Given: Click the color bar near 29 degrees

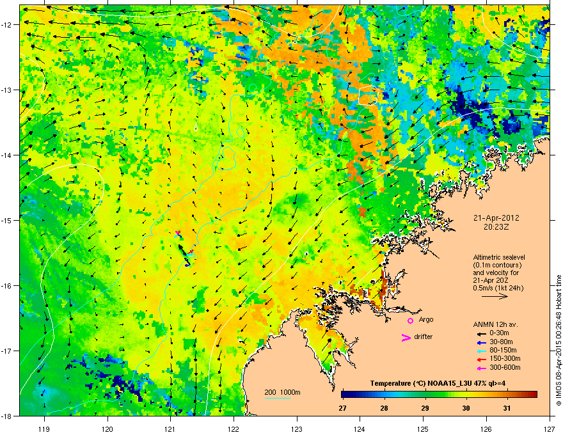Looking at the screenshot, I should pyautogui.click(x=425, y=394).
